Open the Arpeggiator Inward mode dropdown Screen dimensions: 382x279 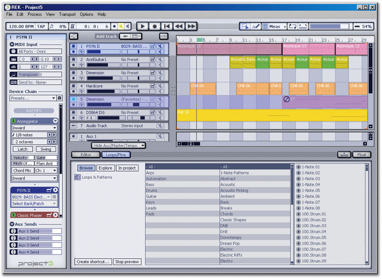34,128
